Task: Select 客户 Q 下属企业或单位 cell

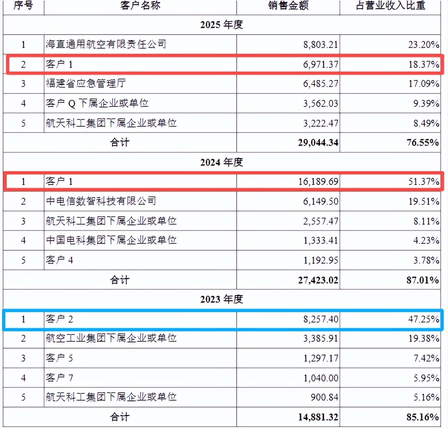Action: click(x=97, y=103)
